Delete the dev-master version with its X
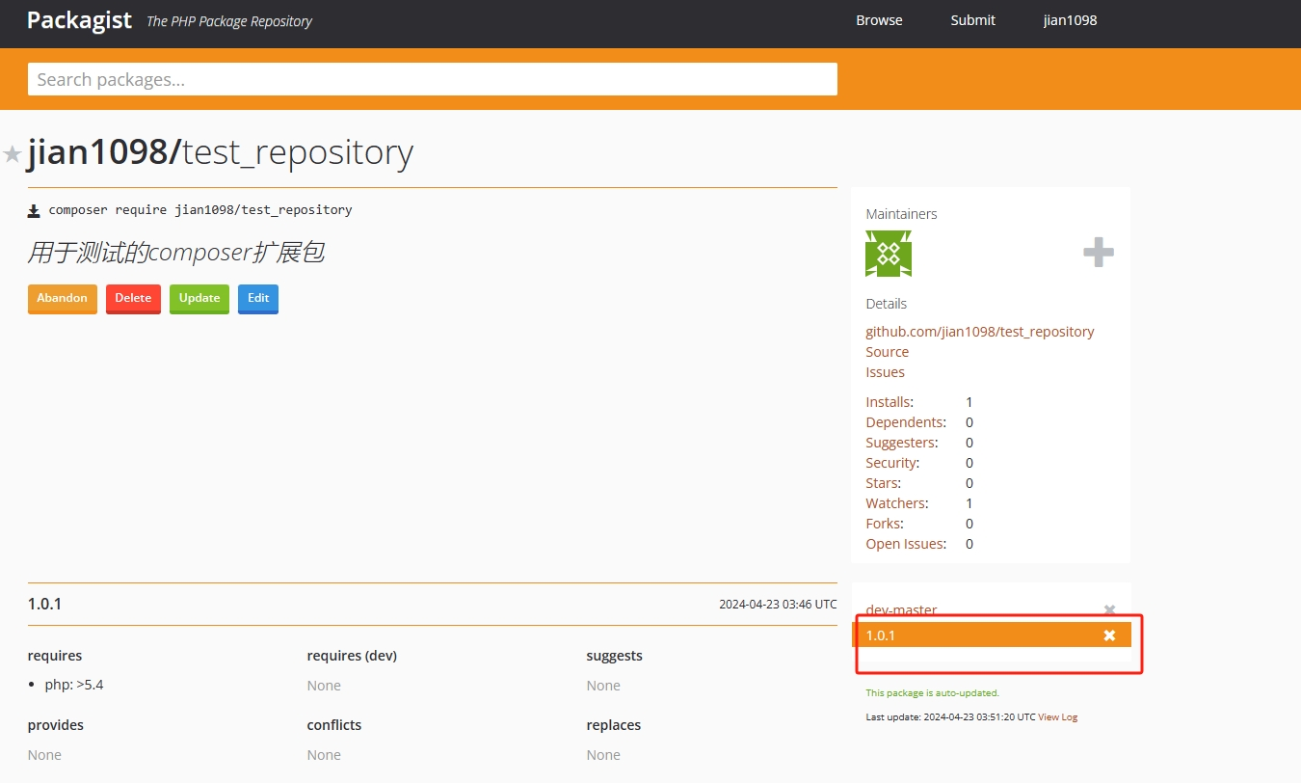Screen dimensions: 1301x783 [1109, 610]
